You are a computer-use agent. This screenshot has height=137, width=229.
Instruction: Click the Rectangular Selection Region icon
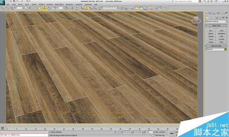pos(35,8)
